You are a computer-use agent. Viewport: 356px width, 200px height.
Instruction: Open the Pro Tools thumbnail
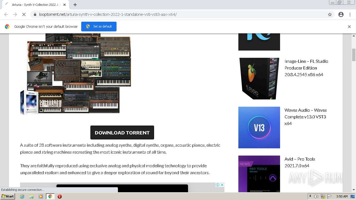point(259,174)
